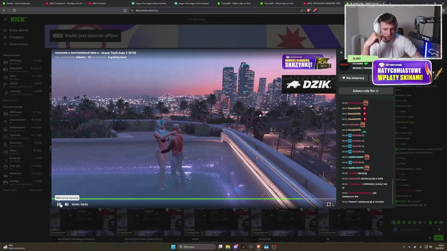Viewport: 447px width, 251px height.
Task: Click the Nie obserwuj follow button
Action: 353,78
